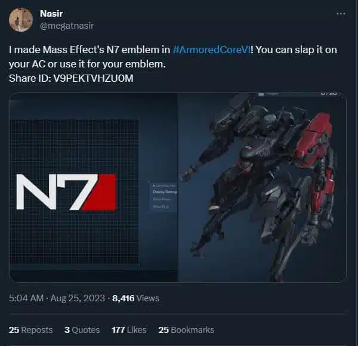Image resolution: width=358 pixels, height=346 pixels.
Task: Select the top entry of the editor popup menu
Action: click(x=163, y=186)
